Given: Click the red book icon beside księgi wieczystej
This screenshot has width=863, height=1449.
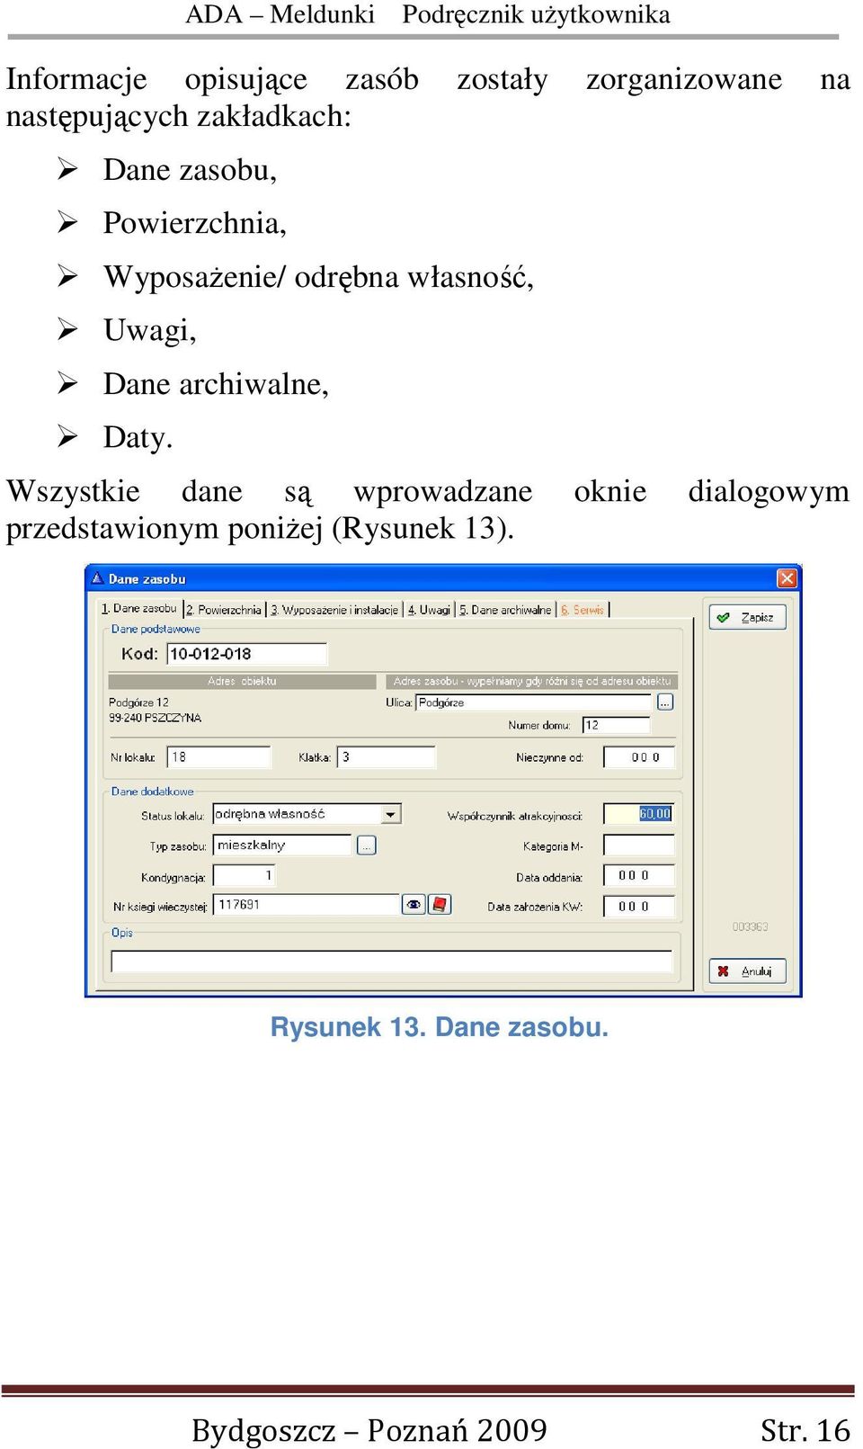Looking at the screenshot, I should click(440, 905).
